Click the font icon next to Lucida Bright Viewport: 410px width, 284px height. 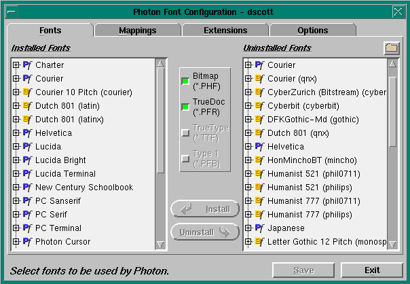27,160
